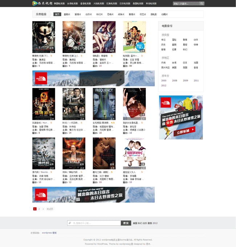Click the 预知 / 神秘代码 title link
The width and height of the screenshot is (236, 247).
coord(71,172)
